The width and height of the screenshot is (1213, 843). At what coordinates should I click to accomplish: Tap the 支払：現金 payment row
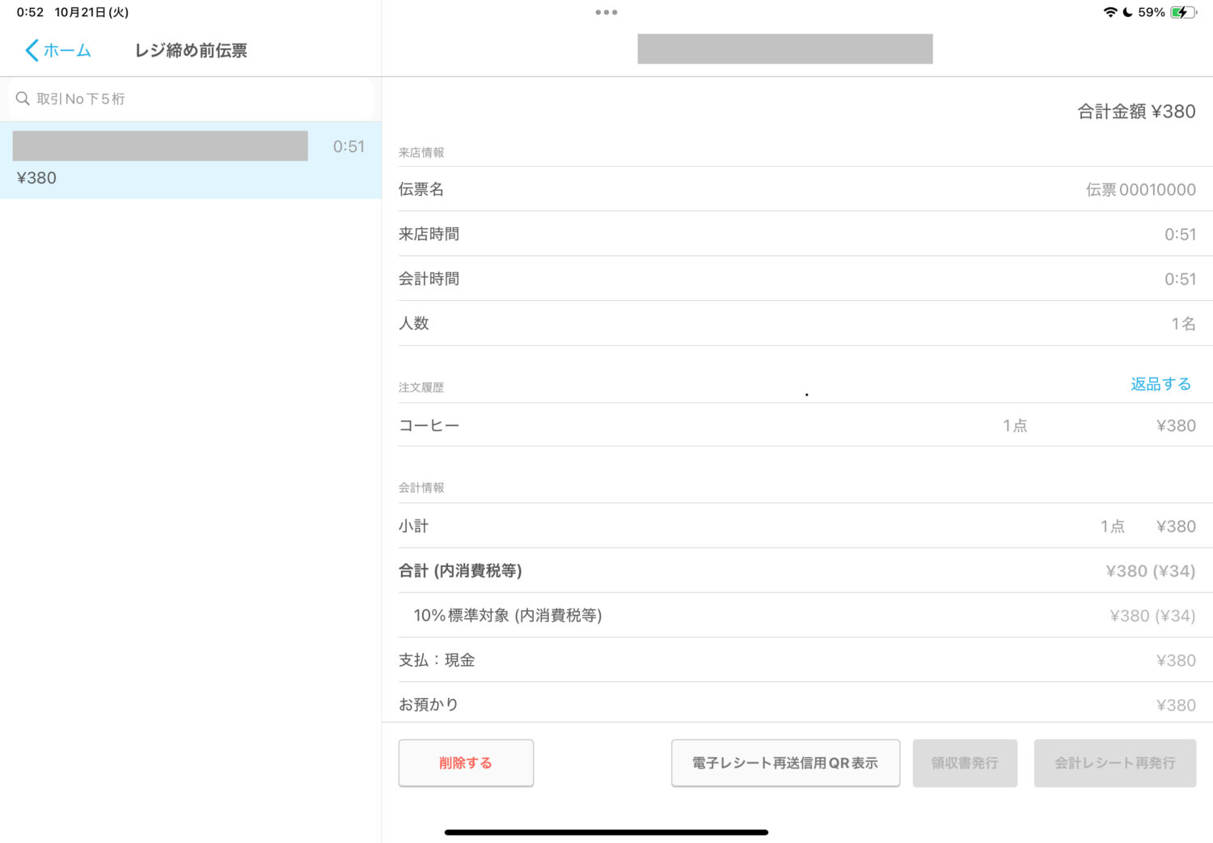797,660
